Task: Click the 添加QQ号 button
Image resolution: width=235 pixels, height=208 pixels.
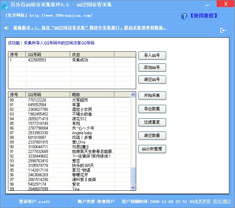Action: [x=152, y=67]
